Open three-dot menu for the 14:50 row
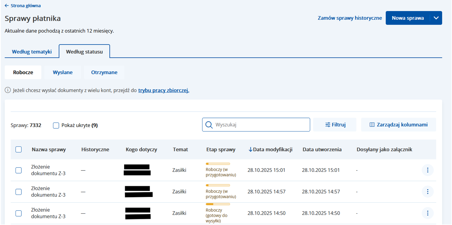 (x=427, y=213)
